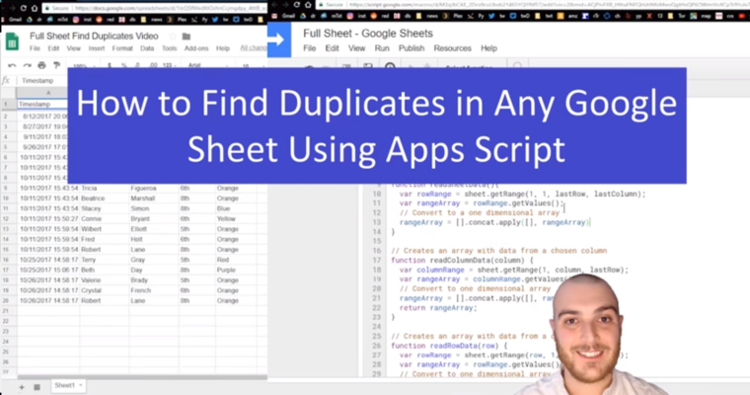Click the Sheets horizontal scrollbar
The width and height of the screenshot is (750, 395).
coord(142,377)
